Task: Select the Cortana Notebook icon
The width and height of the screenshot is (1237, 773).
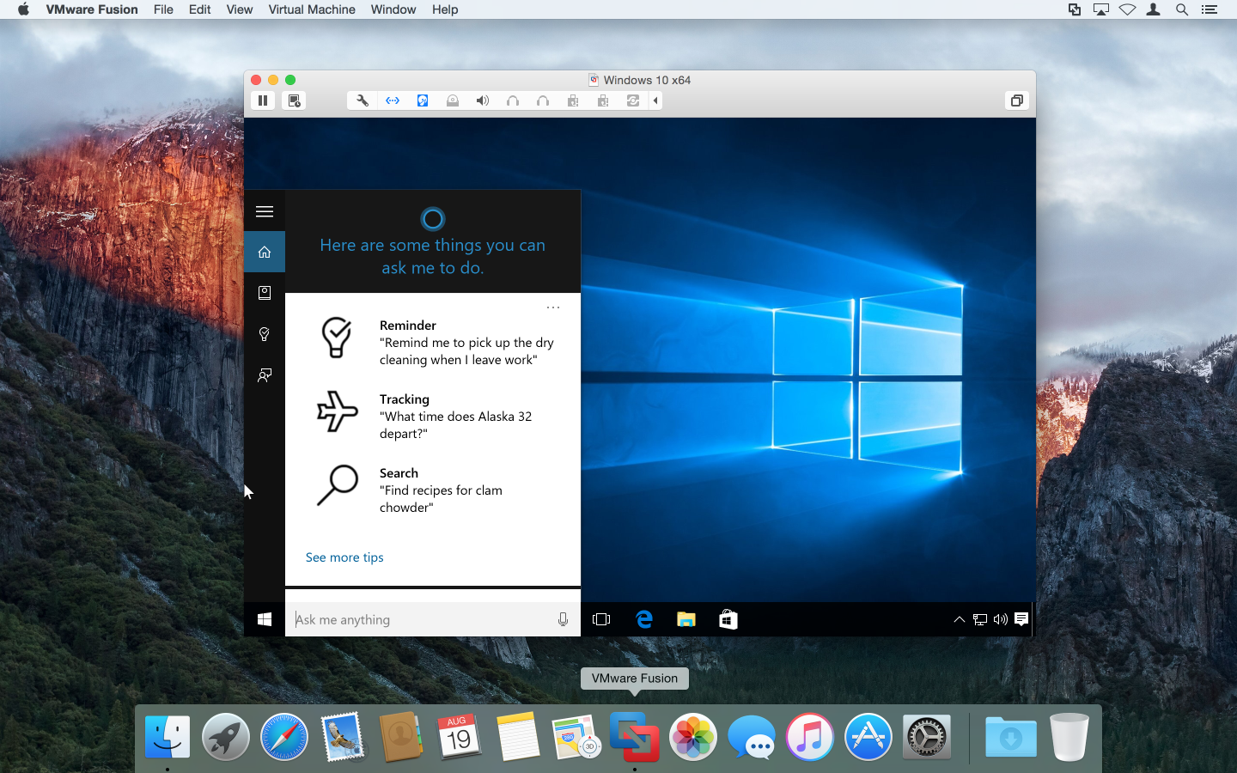Action: click(x=264, y=293)
